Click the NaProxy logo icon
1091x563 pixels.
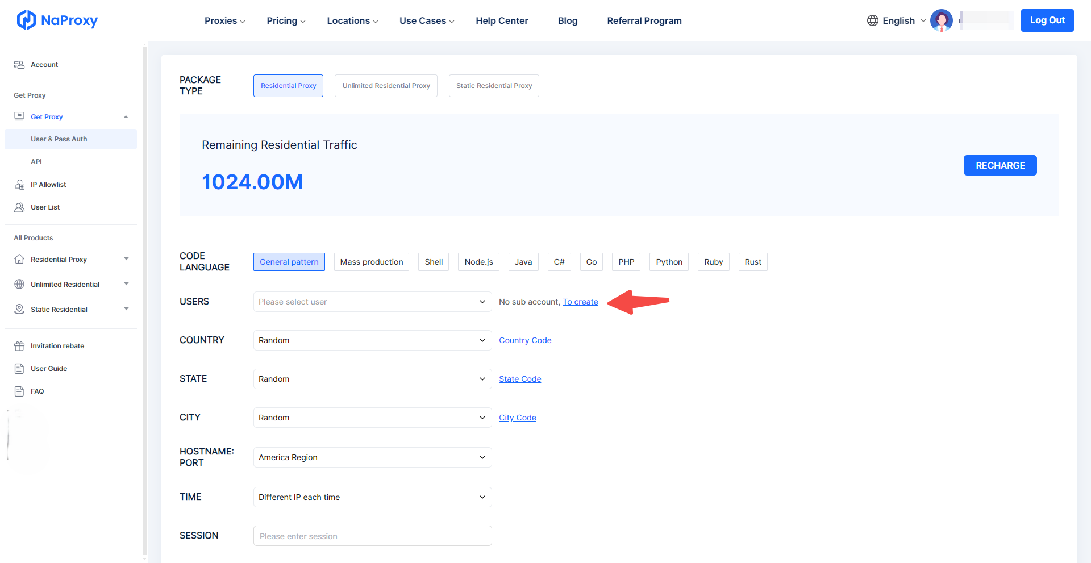[x=26, y=20]
